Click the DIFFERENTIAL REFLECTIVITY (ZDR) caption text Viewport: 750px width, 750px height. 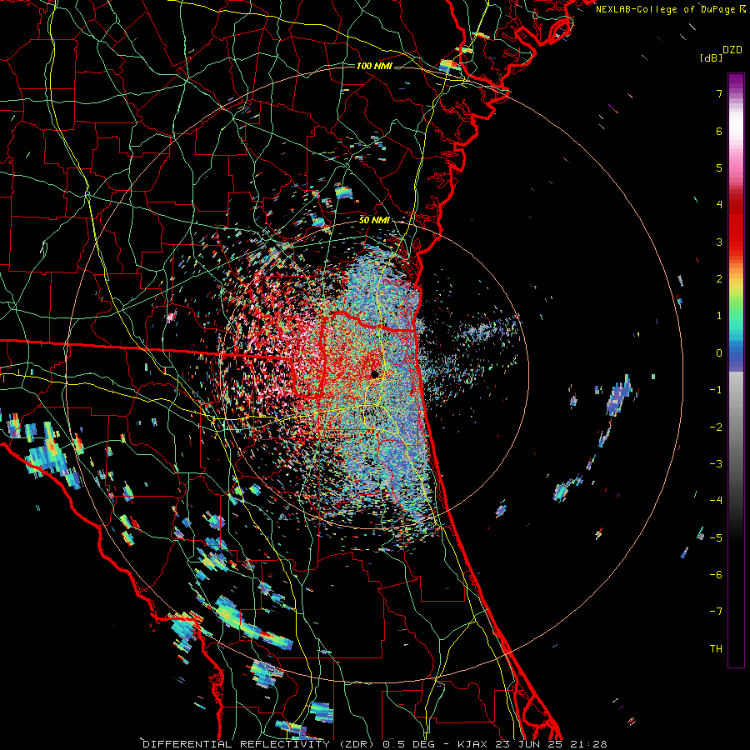click(259, 744)
